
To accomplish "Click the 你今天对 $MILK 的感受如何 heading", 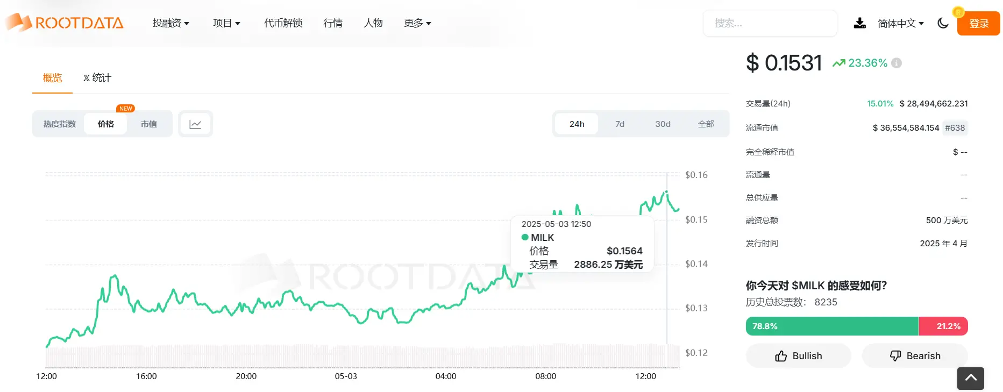I will tap(816, 286).
